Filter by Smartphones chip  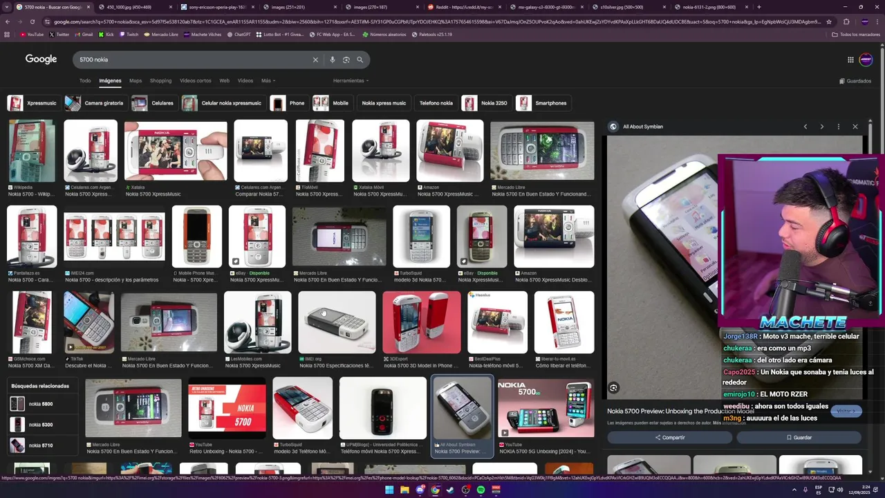pyautogui.click(x=543, y=103)
